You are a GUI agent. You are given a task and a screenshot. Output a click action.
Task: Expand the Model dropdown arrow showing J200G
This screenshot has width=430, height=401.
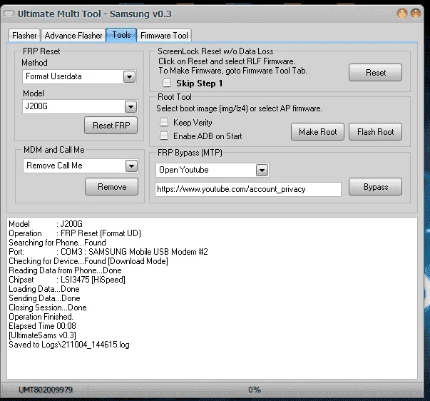130,106
